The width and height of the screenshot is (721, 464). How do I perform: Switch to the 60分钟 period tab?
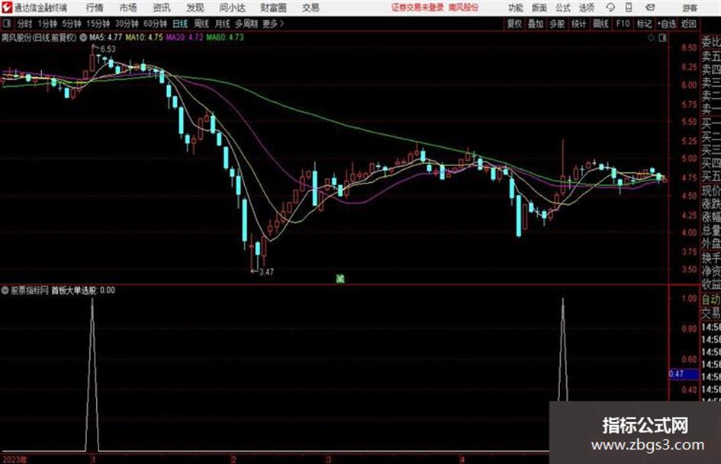(x=155, y=24)
